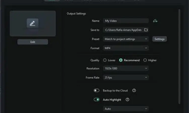Click help icon next to Auto Highlight
Image resolution: width=189 pixels, height=113 pixels.
pyautogui.click(x=127, y=100)
